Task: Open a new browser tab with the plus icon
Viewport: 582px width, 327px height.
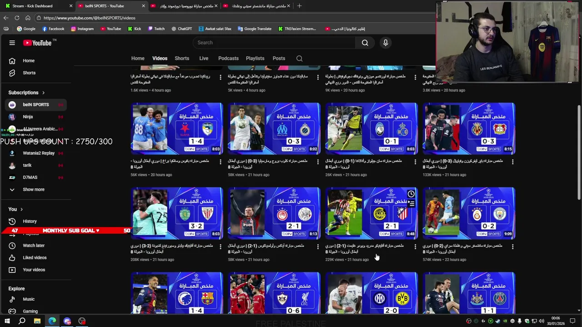Action: [x=299, y=6]
